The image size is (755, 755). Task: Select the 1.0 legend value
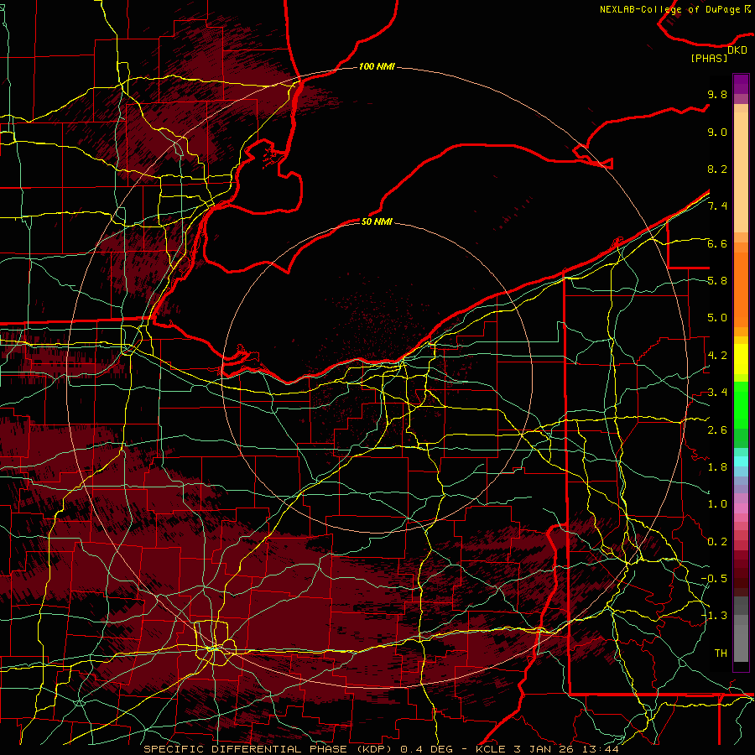click(x=717, y=505)
